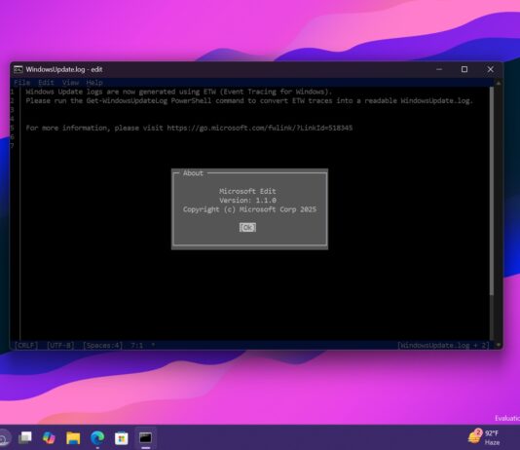Click the line 'Windows Update logs are now generated'
Viewport: 520px width, 450px height.
tap(179, 92)
